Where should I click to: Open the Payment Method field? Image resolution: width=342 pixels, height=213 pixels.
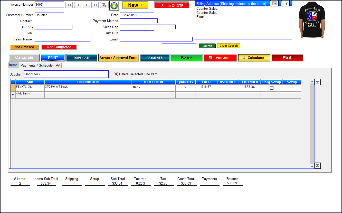[x=139, y=21]
